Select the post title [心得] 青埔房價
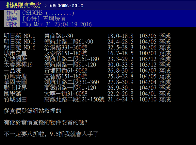 coord(44,19)
